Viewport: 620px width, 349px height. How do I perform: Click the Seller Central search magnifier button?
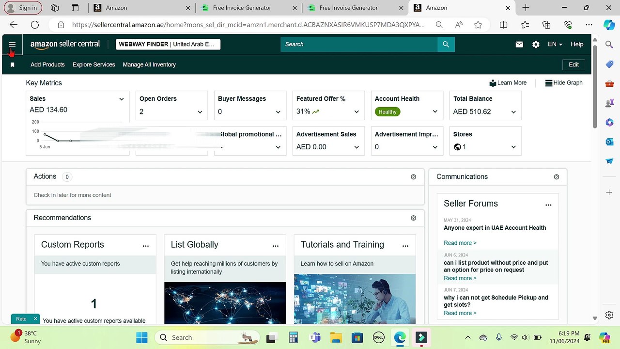click(446, 44)
